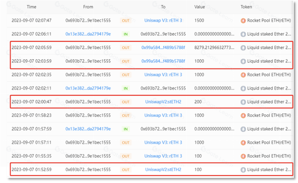The height and width of the screenshot is (183, 298).
Task: Click the OUT badge in the 02:07:47 row
Action: [x=126, y=20]
